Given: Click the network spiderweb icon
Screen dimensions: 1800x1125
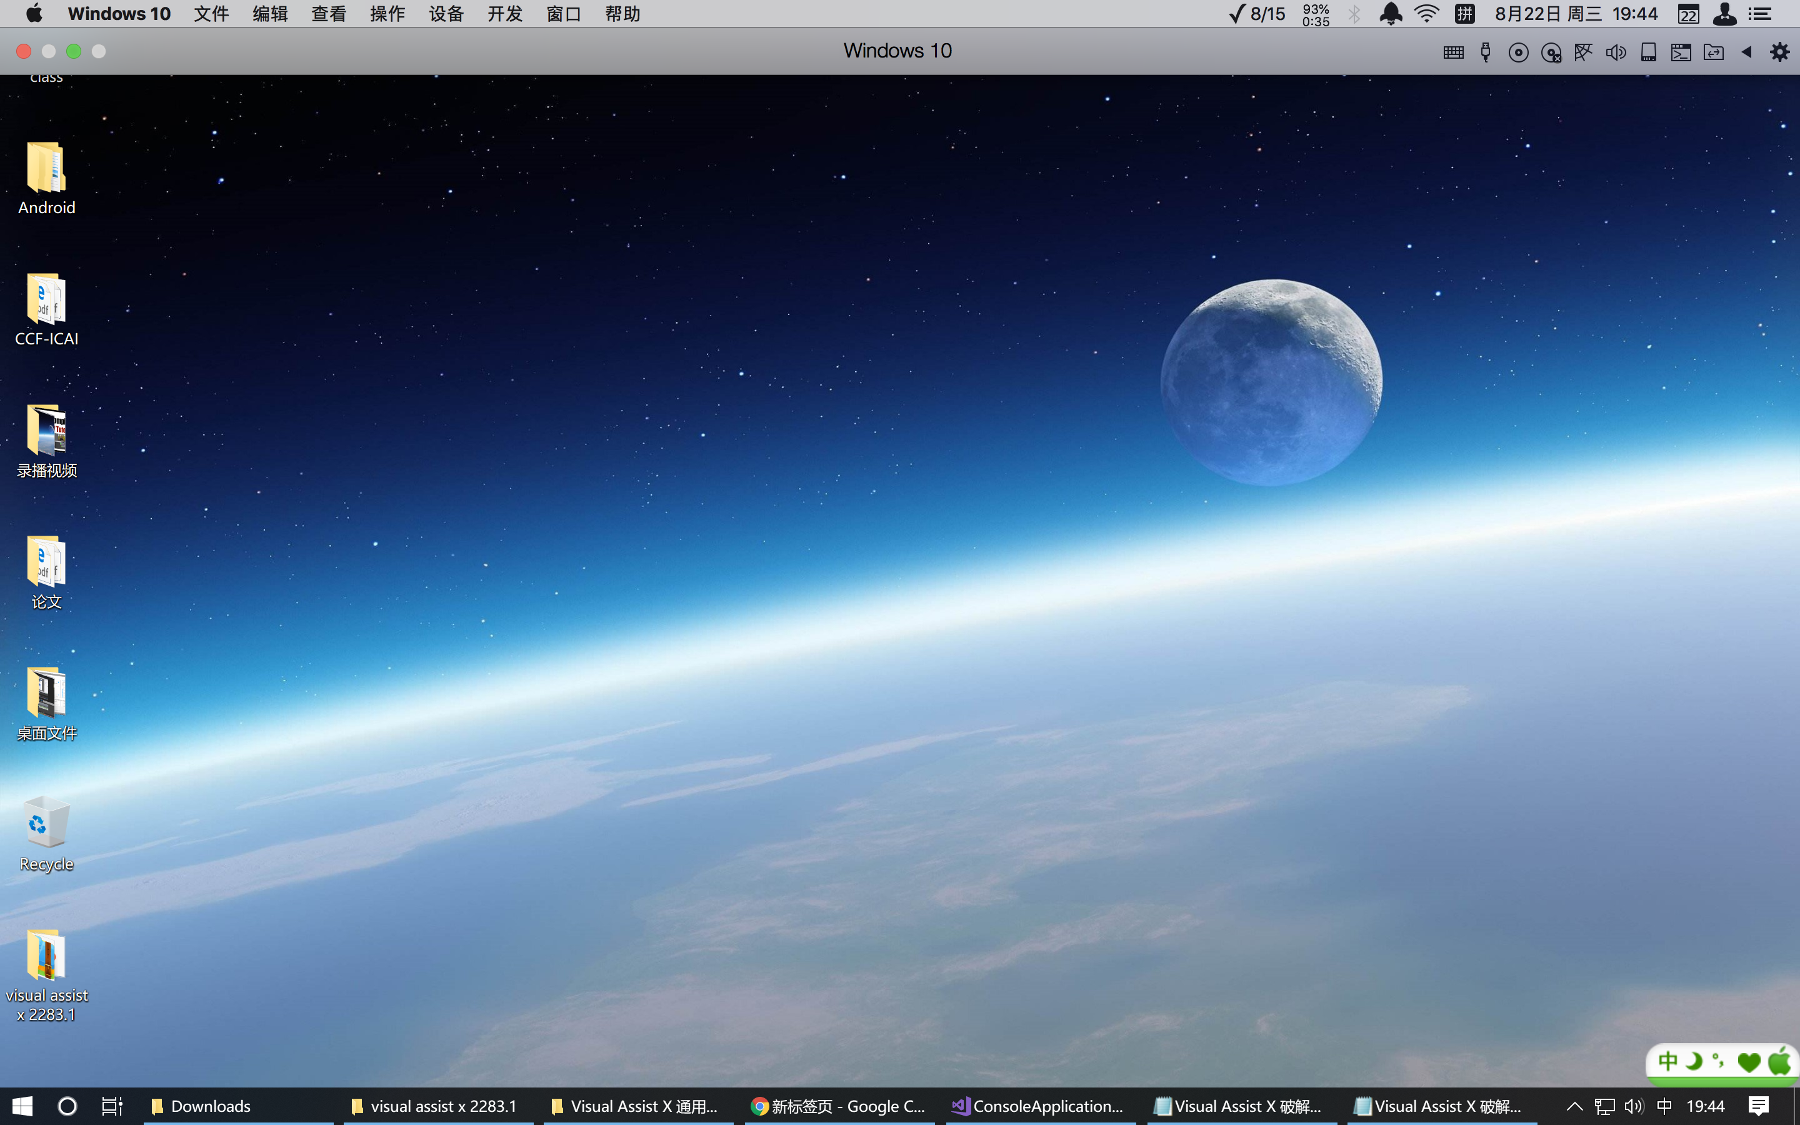Looking at the screenshot, I should pyautogui.click(x=1584, y=52).
